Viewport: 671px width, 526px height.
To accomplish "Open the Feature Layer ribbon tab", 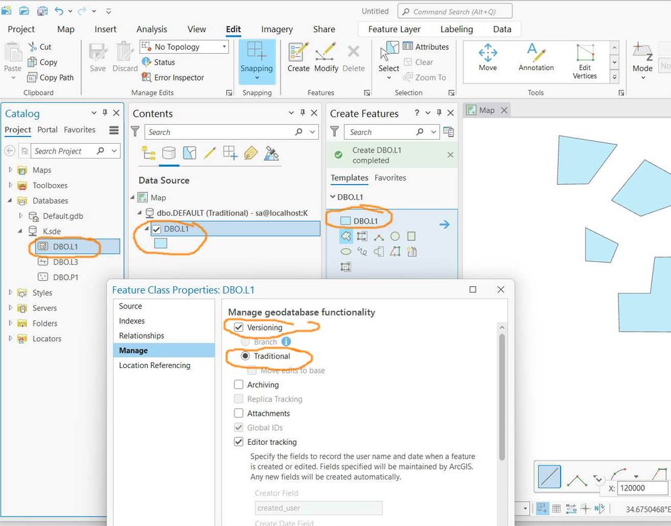I will (x=394, y=29).
